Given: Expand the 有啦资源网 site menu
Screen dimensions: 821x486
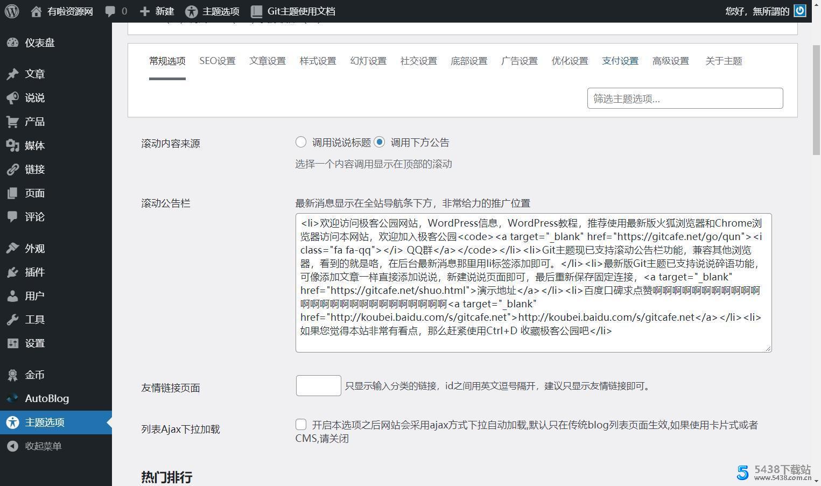Looking at the screenshot, I should pyautogui.click(x=62, y=11).
